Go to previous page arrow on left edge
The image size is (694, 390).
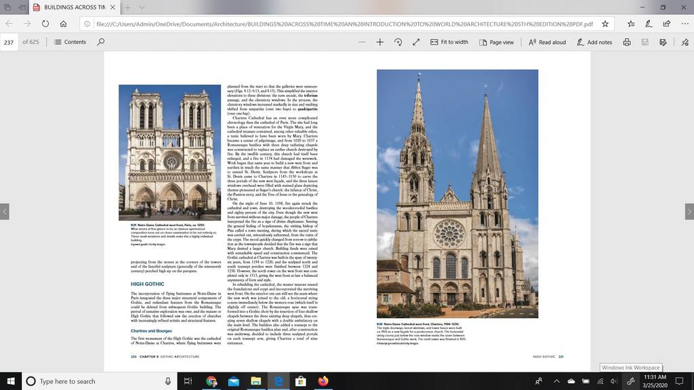tap(5, 211)
